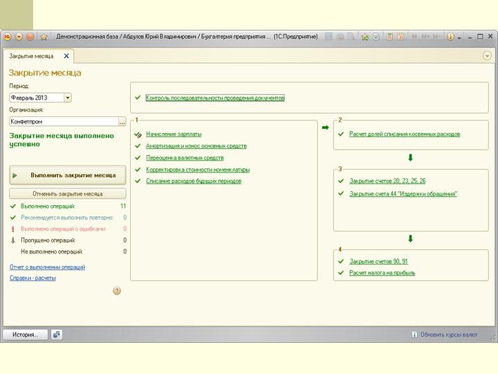Click the red exclamation error icon
This screenshot has height=374, width=498.
coord(12,229)
